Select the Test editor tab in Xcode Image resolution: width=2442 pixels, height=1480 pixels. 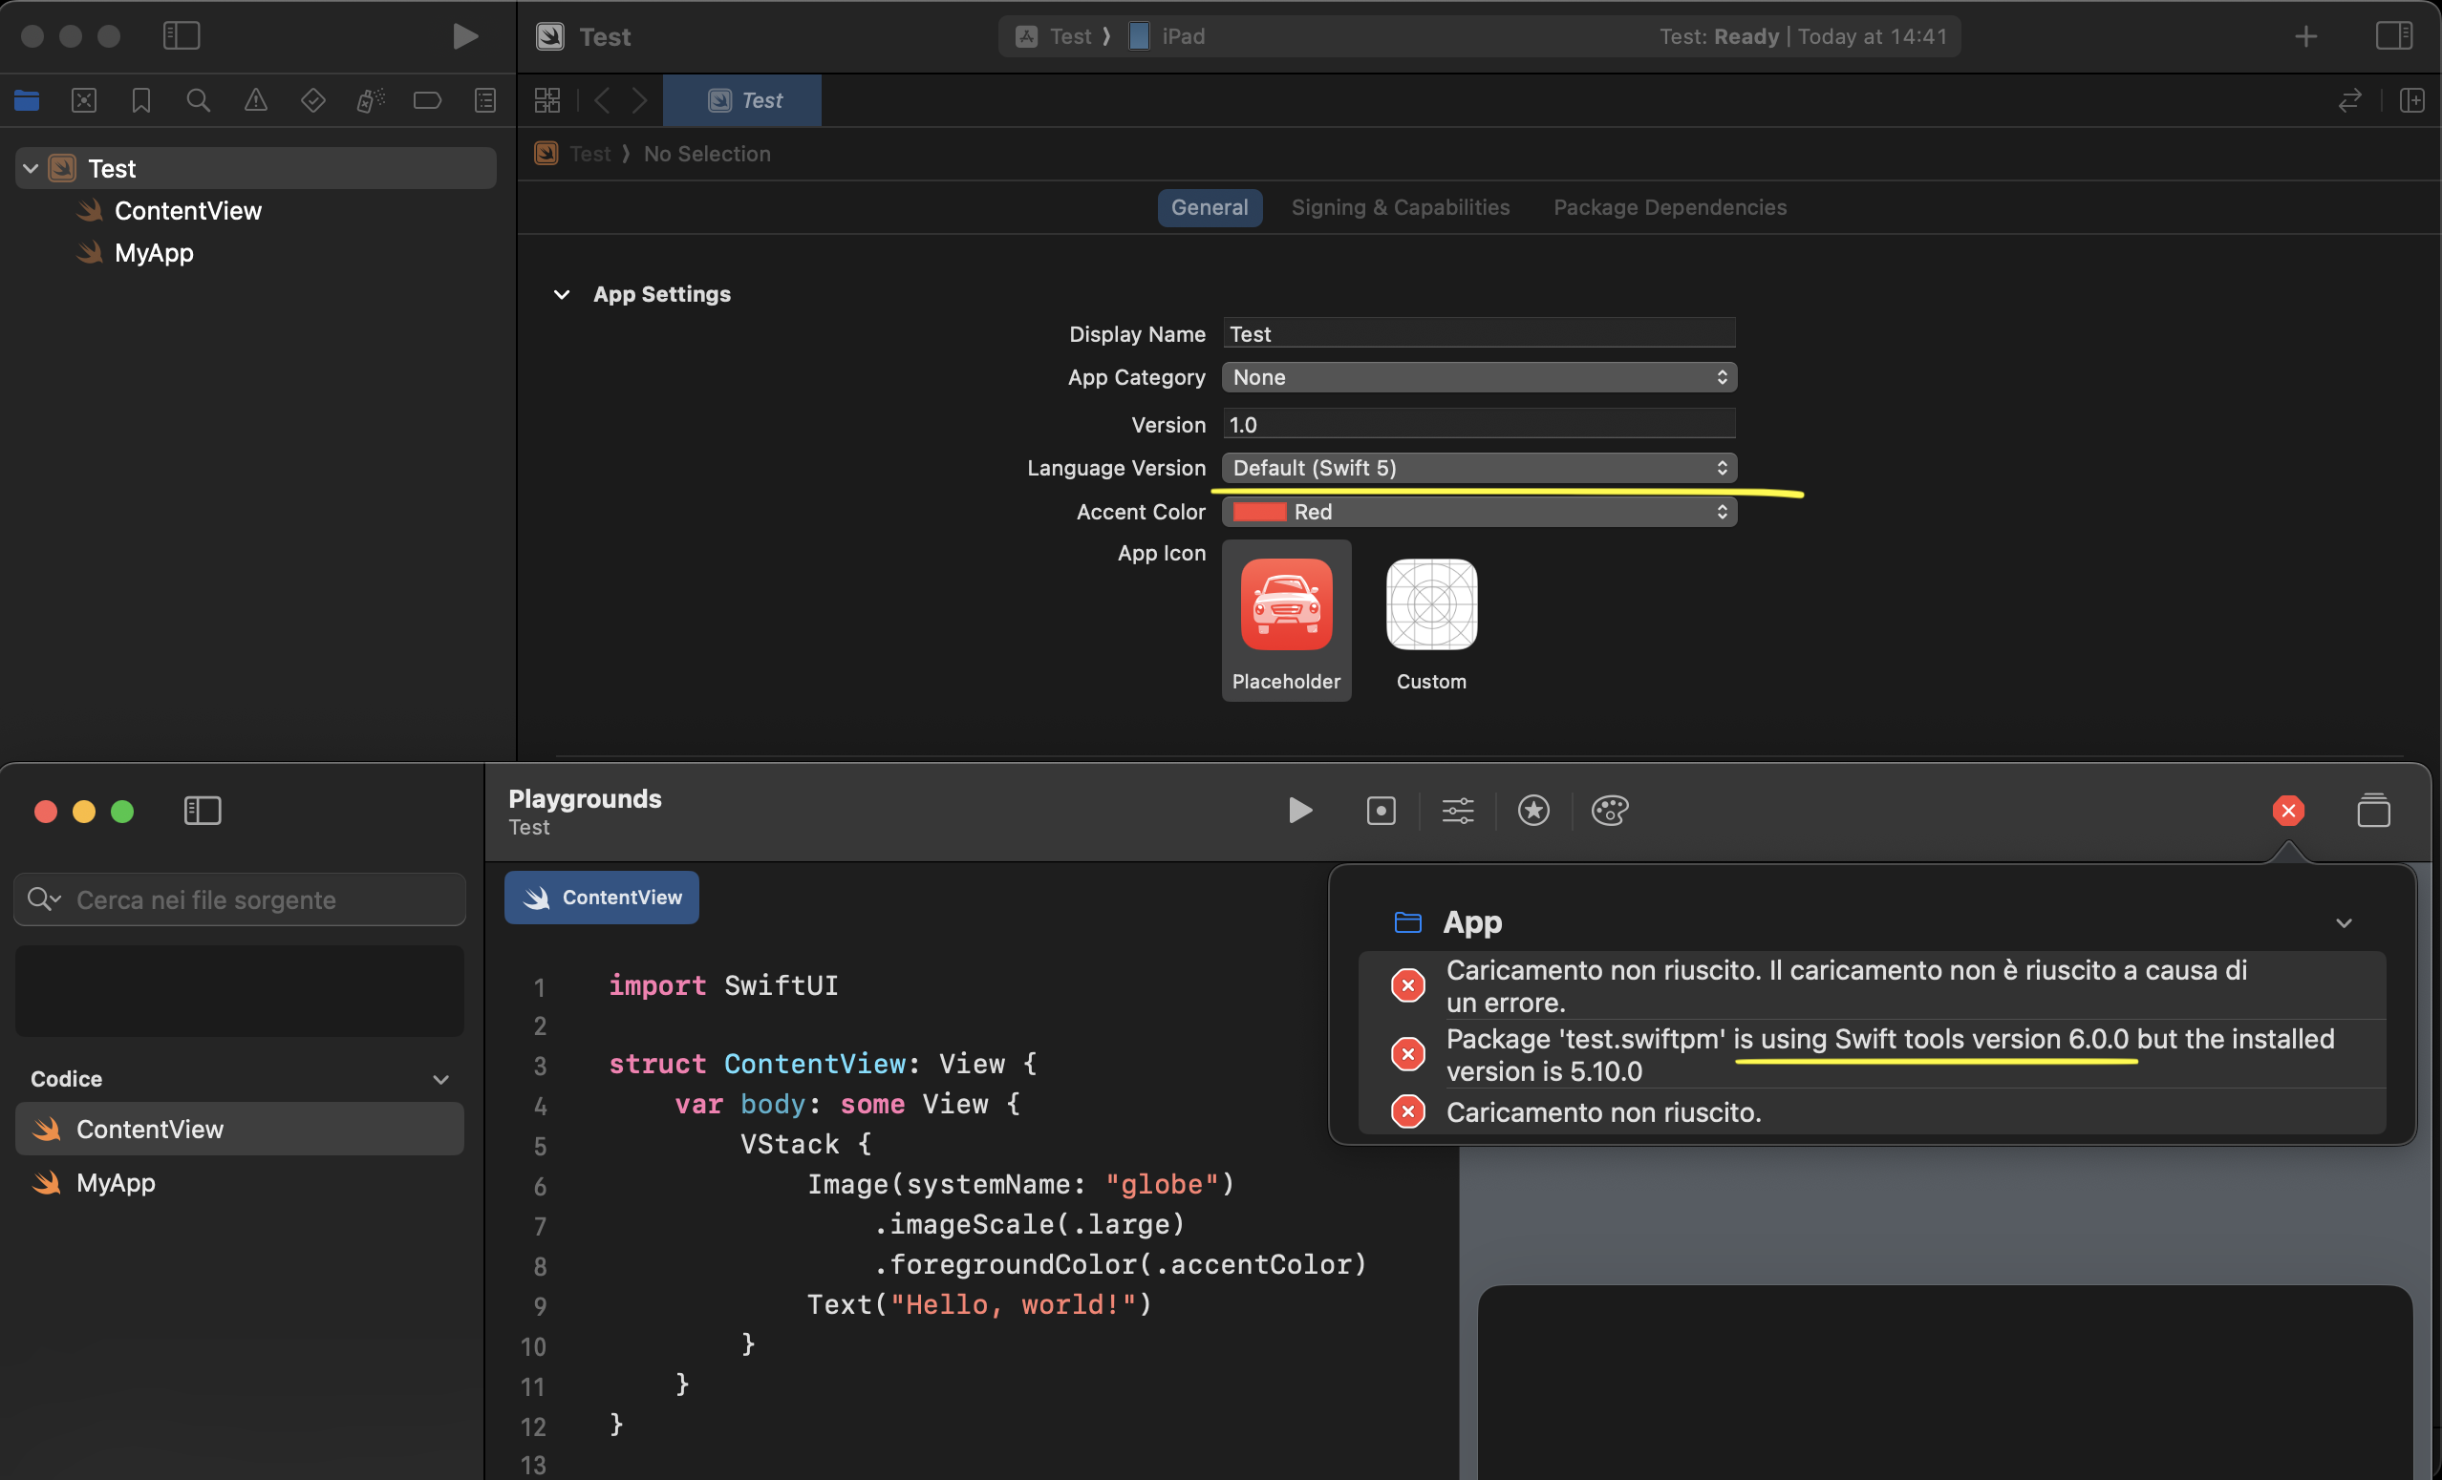coord(742,100)
